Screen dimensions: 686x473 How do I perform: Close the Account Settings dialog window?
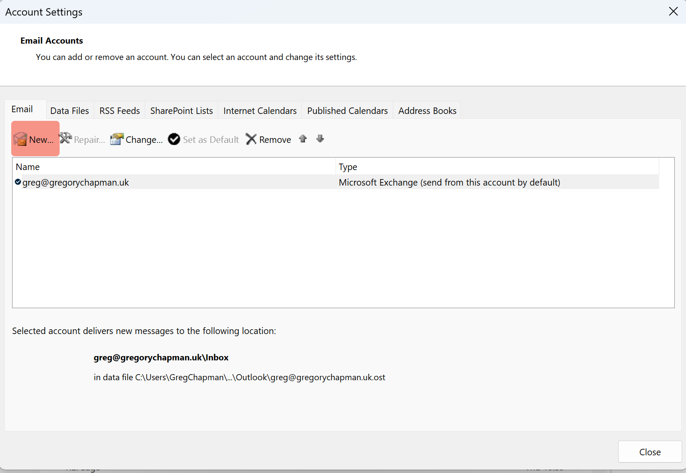coord(673,12)
